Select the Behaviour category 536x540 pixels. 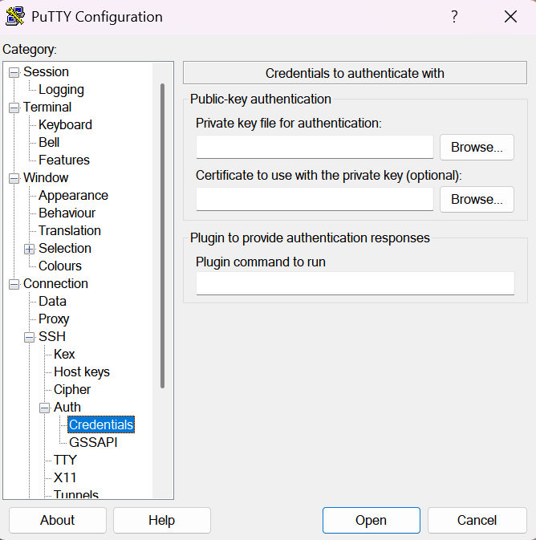67,213
